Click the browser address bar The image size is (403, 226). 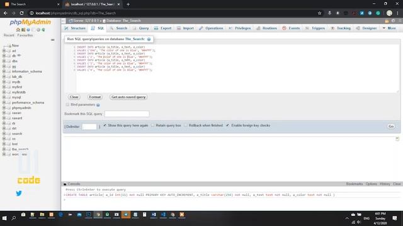[x=172, y=13]
